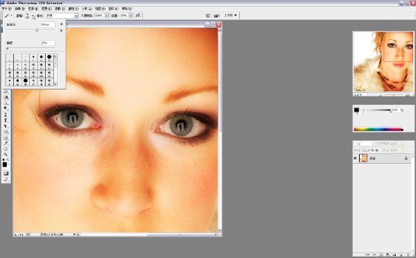Open the opacity slider arrow in options bar
The height and width of the screenshot is (258, 416).
[x=106, y=16]
